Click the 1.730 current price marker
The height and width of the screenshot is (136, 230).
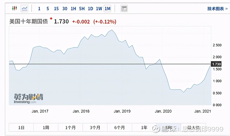[216, 64]
